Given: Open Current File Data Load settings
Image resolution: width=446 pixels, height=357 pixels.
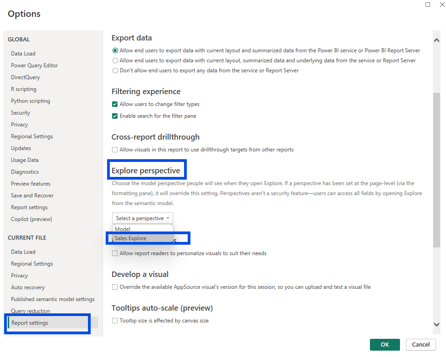Looking at the screenshot, I should click(x=23, y=252).
